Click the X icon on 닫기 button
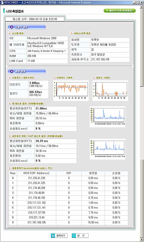This screenshot has width=144, height=242. click(x=74, y=235)
